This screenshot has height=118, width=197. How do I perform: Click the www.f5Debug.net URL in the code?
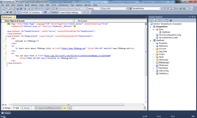click(x=74, y=48)
